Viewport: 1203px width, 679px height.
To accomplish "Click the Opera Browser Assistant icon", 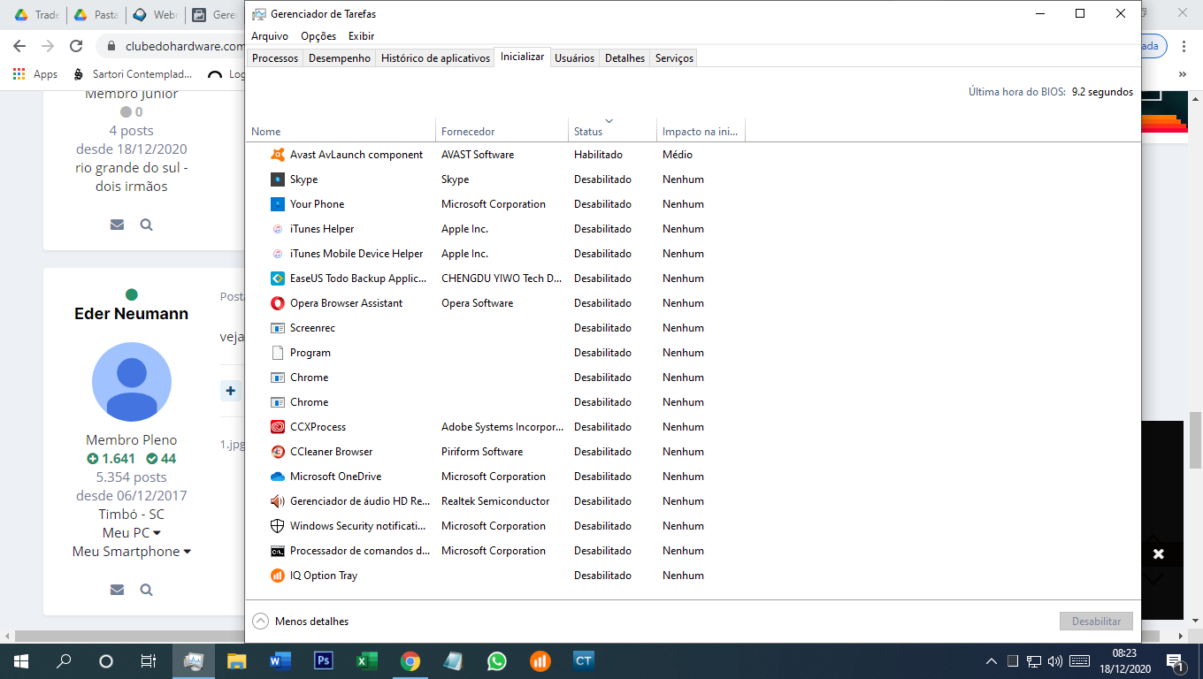I will coord(277,303).
